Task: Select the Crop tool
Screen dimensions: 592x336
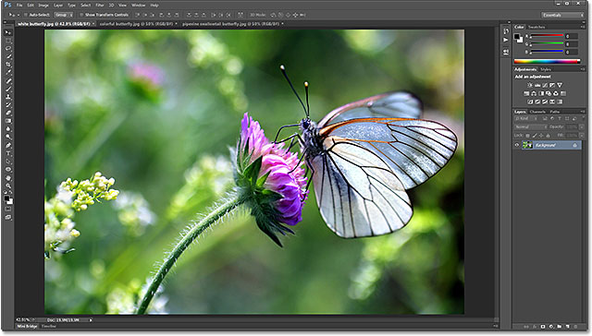Action: tap(8, 65)
